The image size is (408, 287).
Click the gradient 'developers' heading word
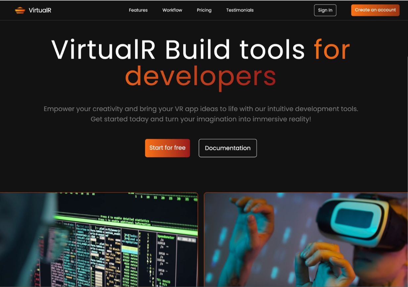(x=200, y=75)
